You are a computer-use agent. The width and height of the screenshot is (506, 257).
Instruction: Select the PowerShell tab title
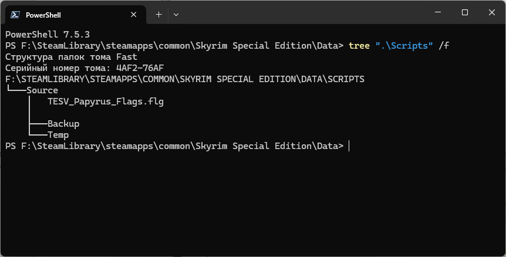[43, 15]
